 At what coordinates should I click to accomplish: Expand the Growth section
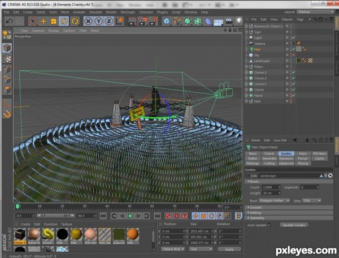coord(289,207)
